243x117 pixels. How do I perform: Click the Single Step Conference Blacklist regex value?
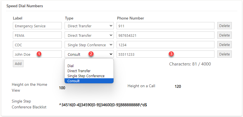click(x=103, y=105)
